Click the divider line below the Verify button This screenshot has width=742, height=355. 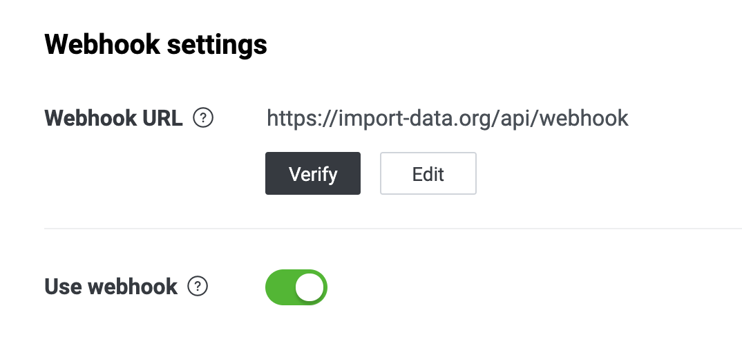click(393, 229)
